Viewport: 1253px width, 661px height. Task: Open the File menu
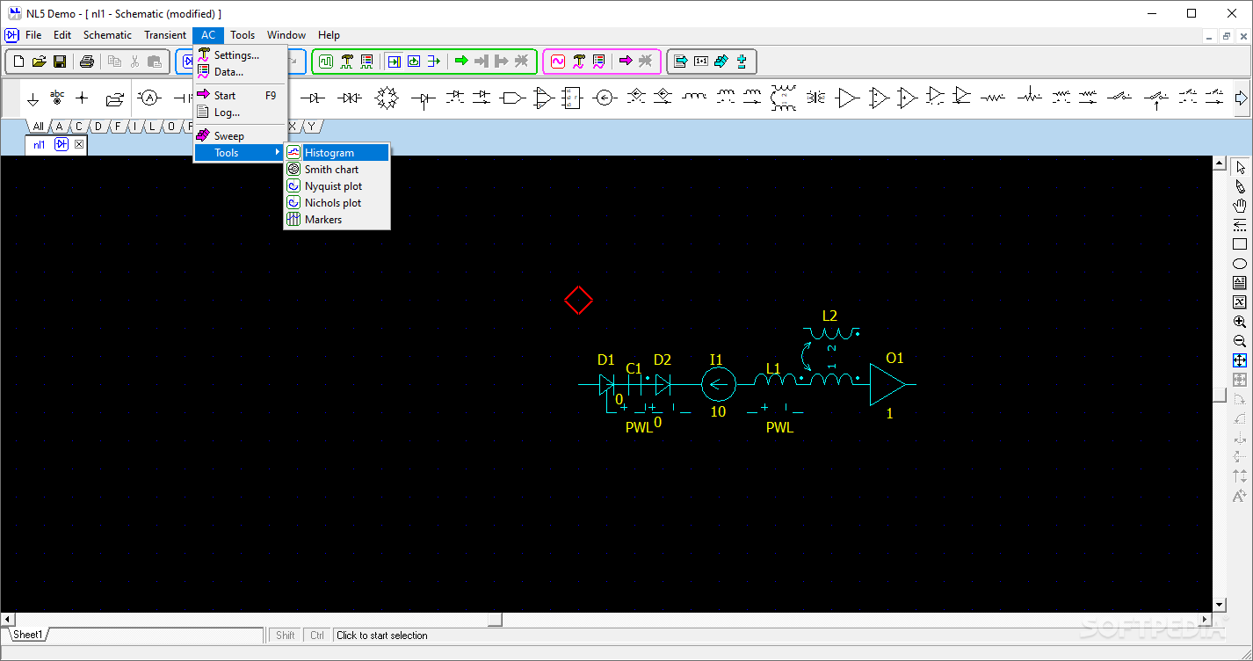33,35
